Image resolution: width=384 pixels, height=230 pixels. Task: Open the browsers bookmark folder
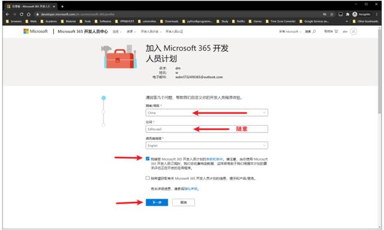click(x=14, y=22)
